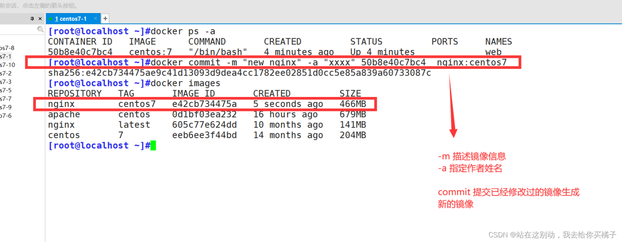This screenshot has height=242, width=622.
Task: Open the centos7-7 session in list
Action: (x=5, y=99)
